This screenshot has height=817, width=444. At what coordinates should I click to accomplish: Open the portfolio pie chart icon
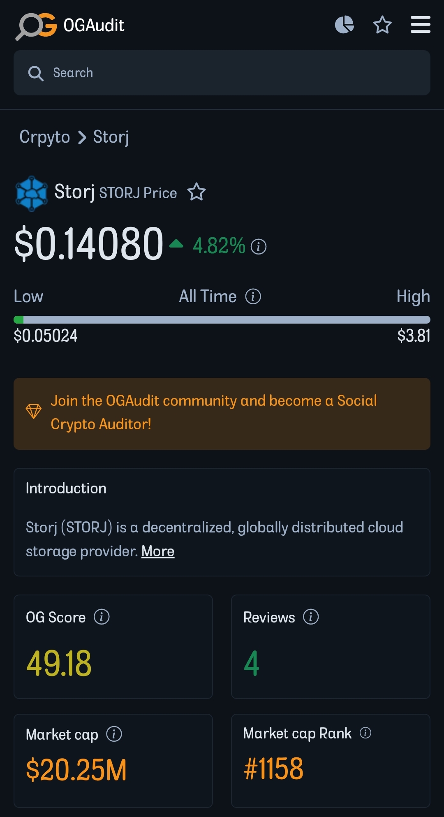coord(345,25)
